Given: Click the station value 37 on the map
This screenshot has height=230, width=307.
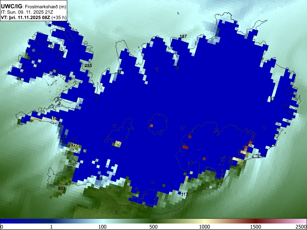Looking at the screenshot, I should click(119, 72).
